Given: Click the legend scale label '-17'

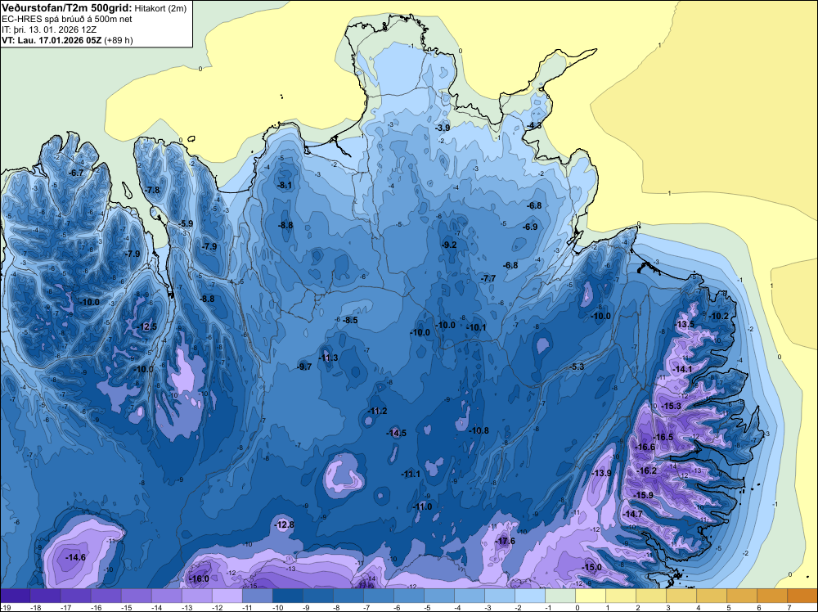Looking at the screenshot, I should pyautogui.click(x=65, y=607).
